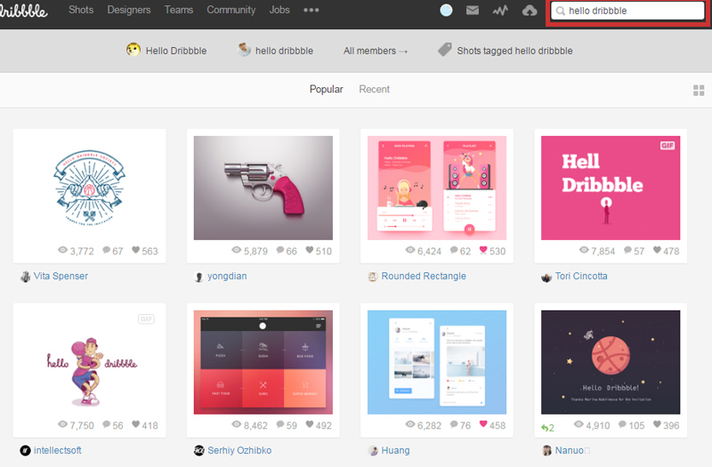This screenshot has height=467, width=712.
Task: Open the 59 comments on Serhiy Ozhibko shot
Action: coord(287,425)
